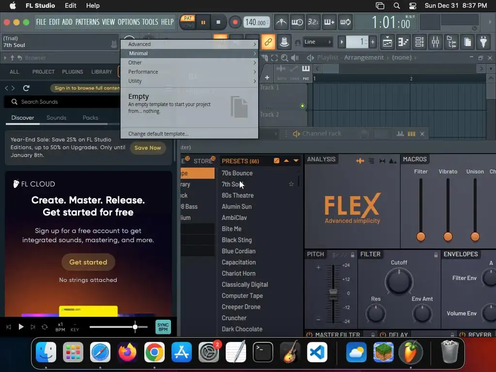Toggle the record button in transport
Screen dimensions: 496x372
[x=235, y=22]
